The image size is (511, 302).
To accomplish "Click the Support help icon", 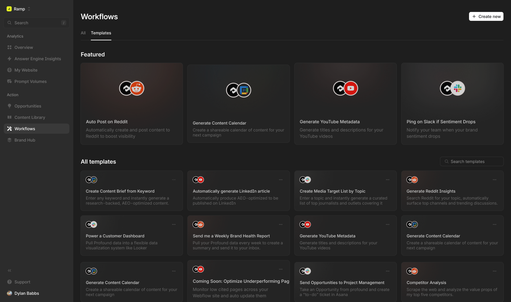I will pyautogui.click(x=9, y=282).
